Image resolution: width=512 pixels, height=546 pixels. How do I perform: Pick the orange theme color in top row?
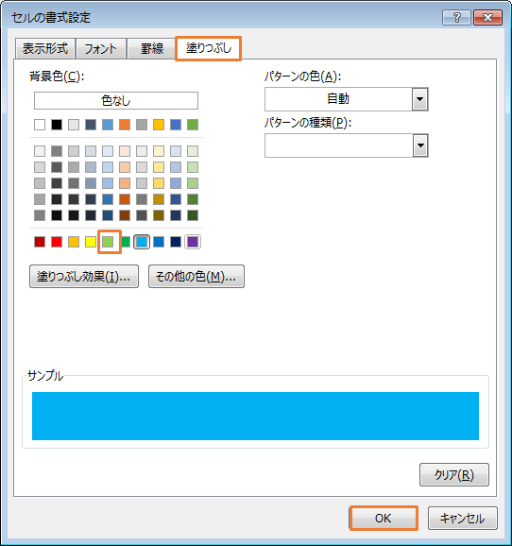(x=125, y=125)
